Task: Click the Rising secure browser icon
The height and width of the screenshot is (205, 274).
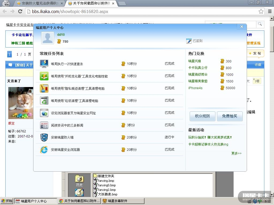Action: (x=44, y=149)
